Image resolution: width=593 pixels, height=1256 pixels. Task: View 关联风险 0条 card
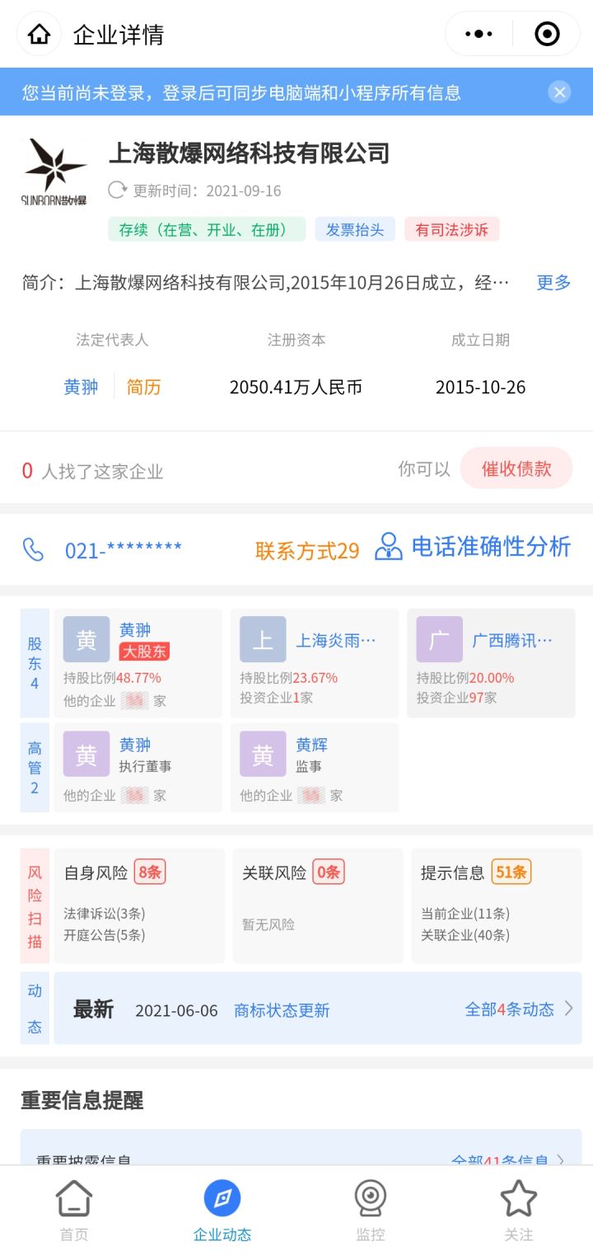click(318, 906)
